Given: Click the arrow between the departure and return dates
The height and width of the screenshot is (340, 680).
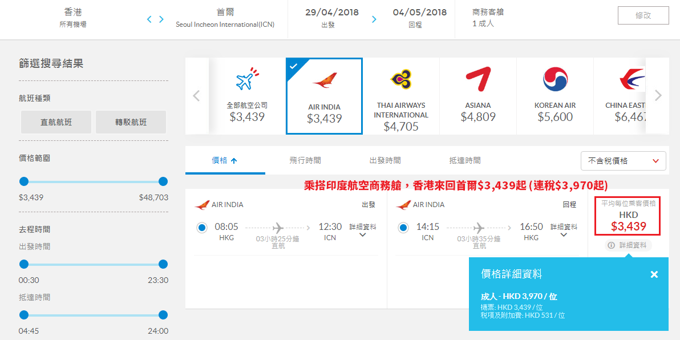Looking at the screenshot, I should pos(374,19).
